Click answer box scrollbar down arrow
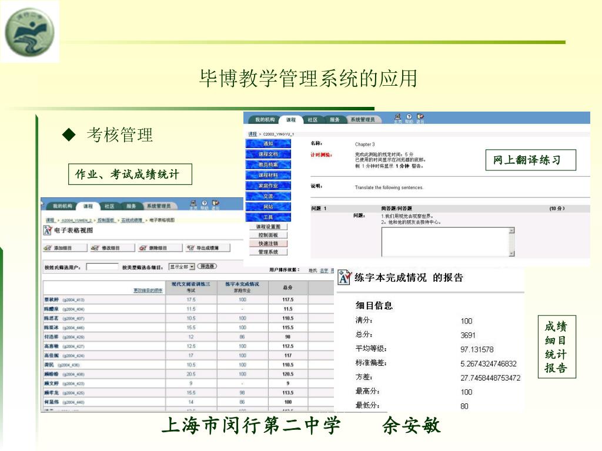The image size is (602, 451). click(x=511, y=254)
